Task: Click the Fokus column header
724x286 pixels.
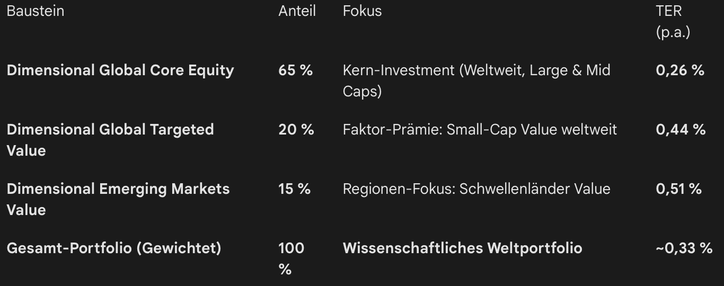Action: click(362, 11)
